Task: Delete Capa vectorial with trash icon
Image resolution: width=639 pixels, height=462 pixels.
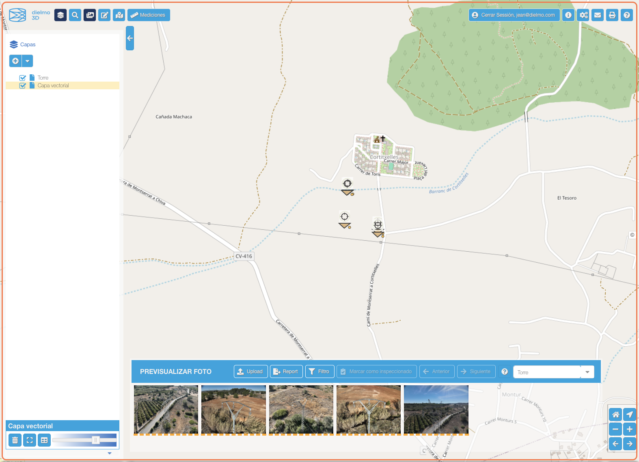Action: click(x=15, y=440)
